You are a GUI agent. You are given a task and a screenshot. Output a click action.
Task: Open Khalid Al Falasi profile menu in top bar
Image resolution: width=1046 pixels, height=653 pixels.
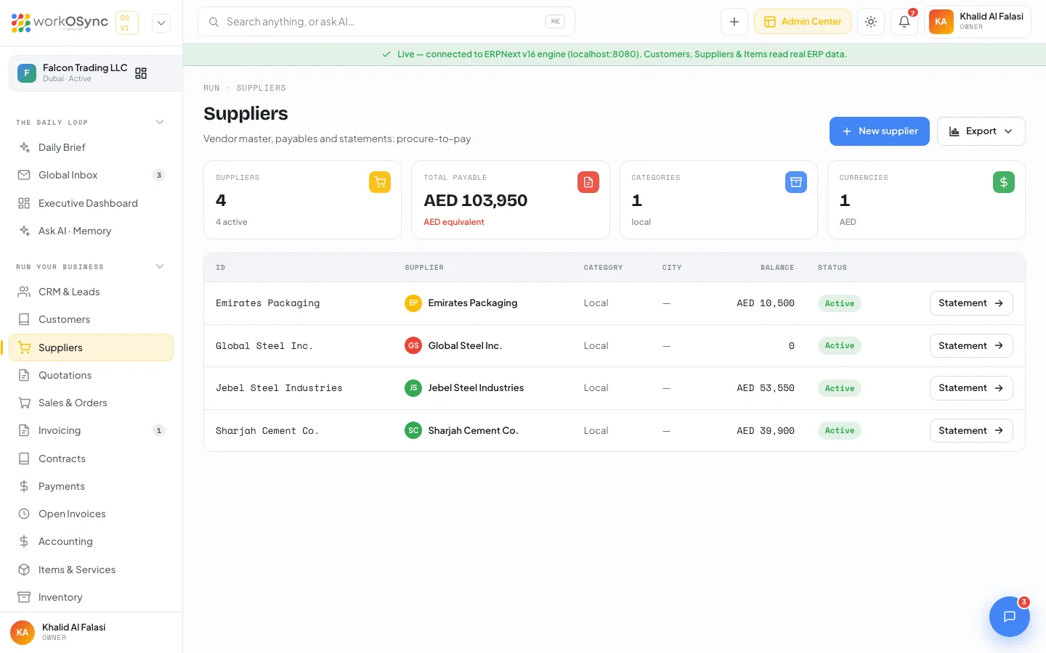(978, 22)
